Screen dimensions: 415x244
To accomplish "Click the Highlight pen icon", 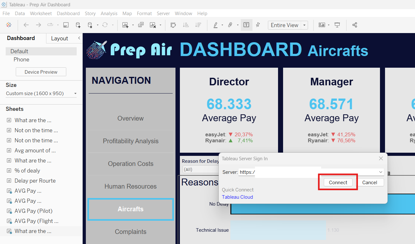I will (216, 25).
